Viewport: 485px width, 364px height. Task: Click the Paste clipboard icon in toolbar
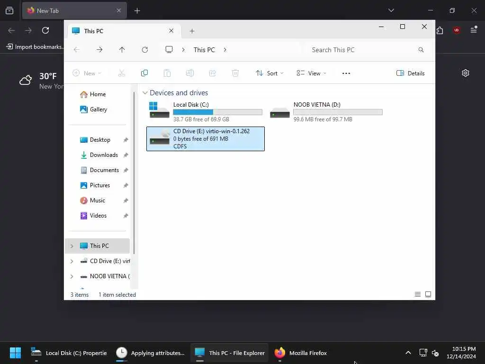click(167, 73)
